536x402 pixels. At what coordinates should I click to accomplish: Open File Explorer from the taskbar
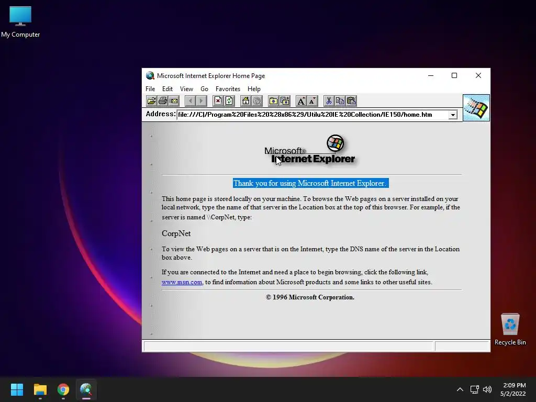pos(40,389)
